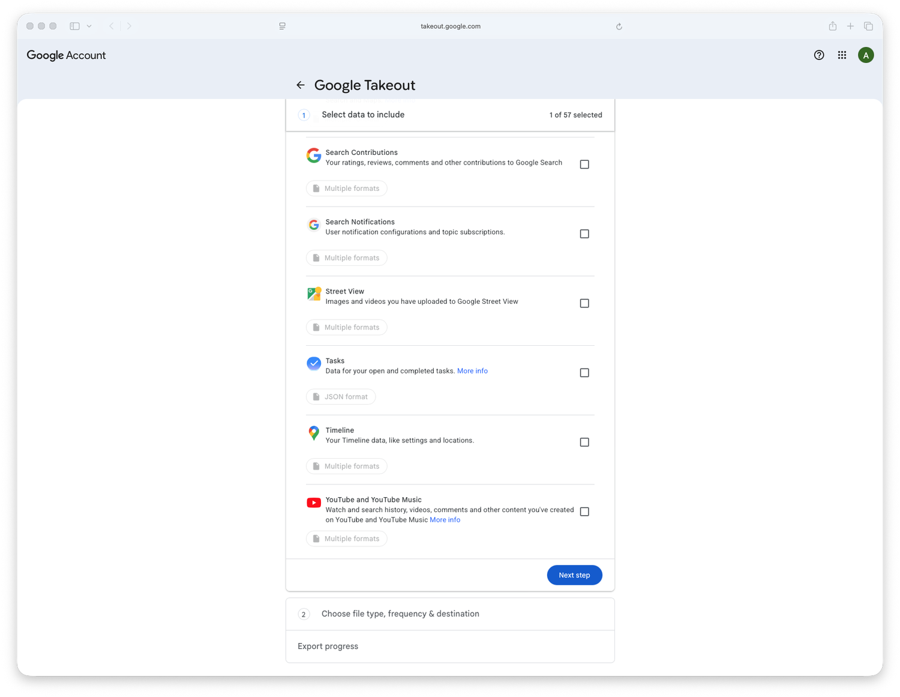The image size is (900, 697).
Task: Check the YouTube and YouTube Music checkbox
Action: click(584, 512)
